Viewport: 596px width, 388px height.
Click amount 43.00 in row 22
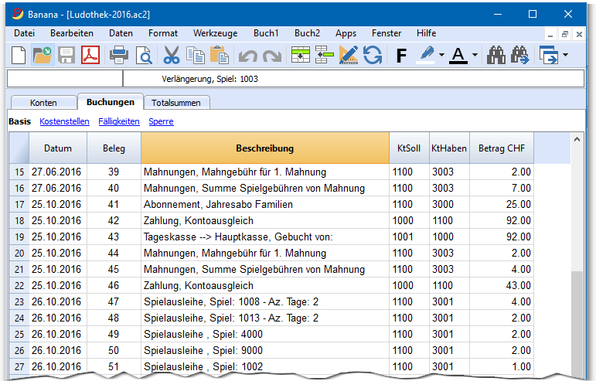tap(502, 285)
